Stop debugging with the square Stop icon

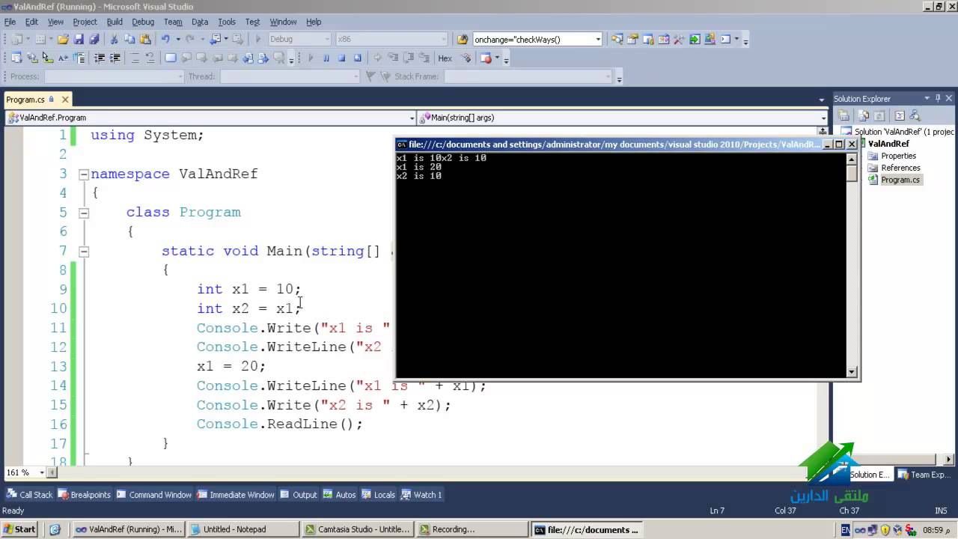[x=341, y=58]
